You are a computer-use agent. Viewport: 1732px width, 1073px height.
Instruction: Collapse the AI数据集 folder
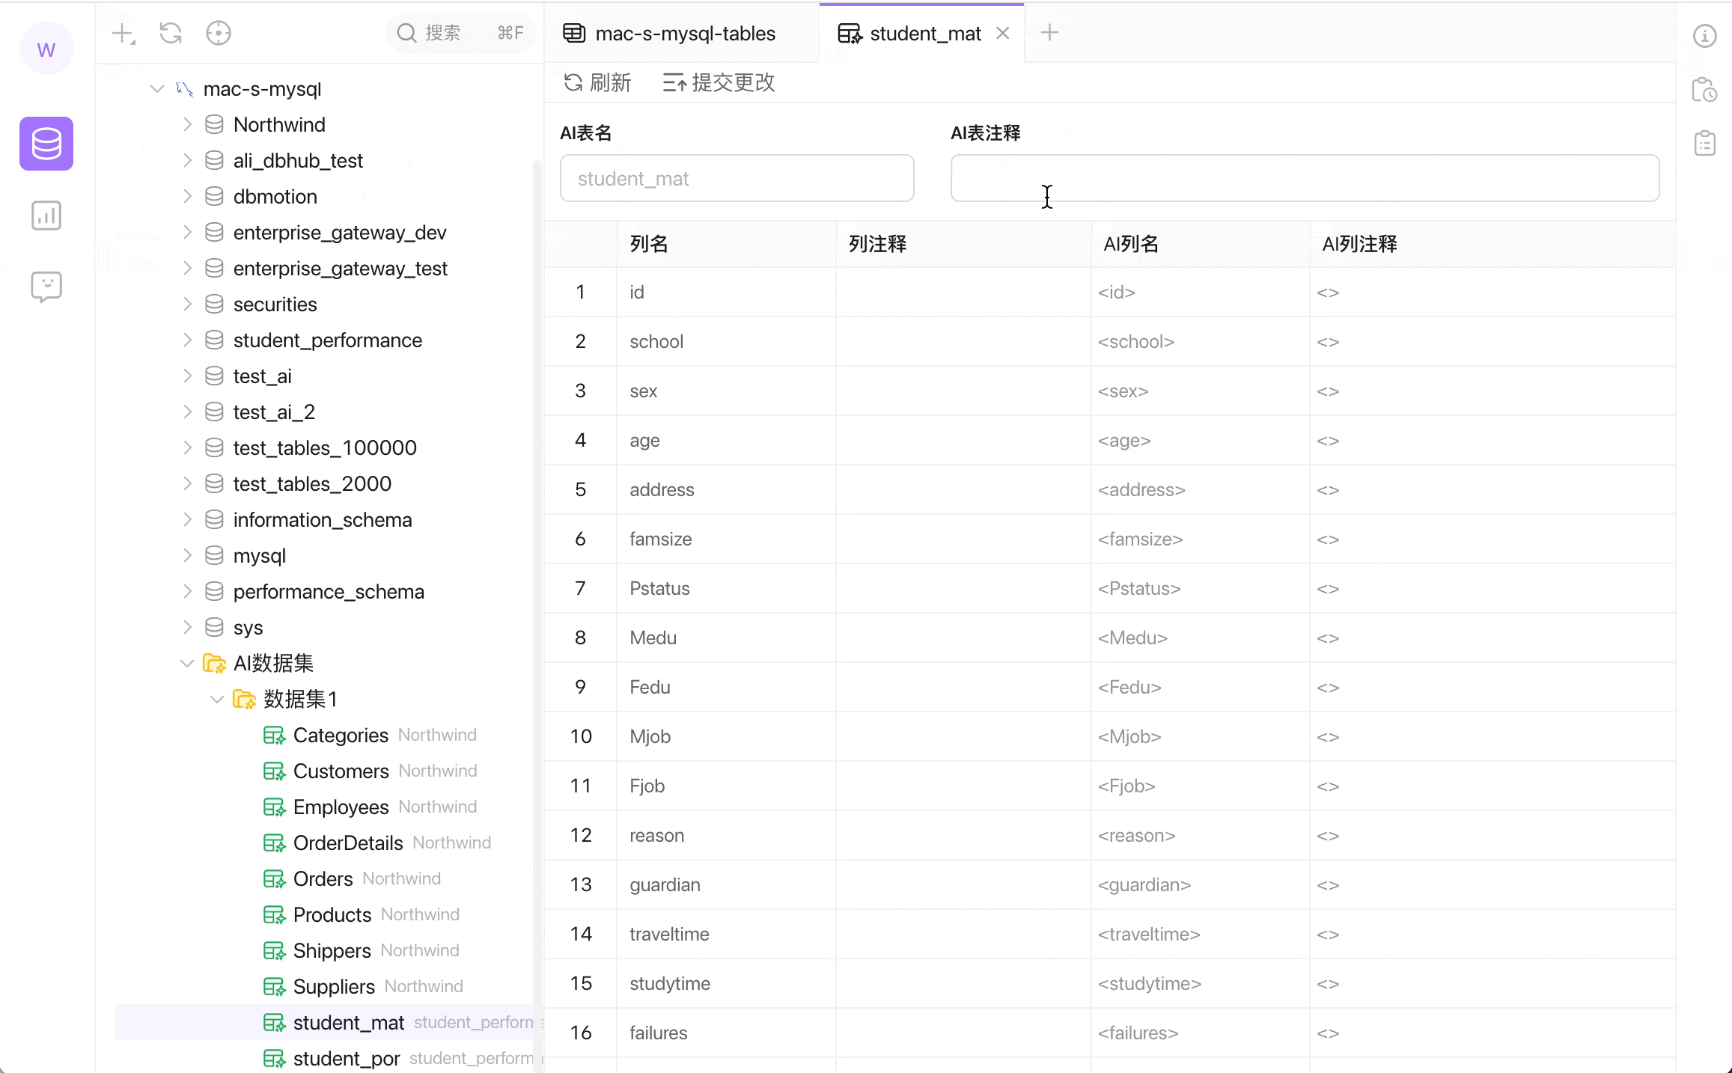point(187,664)
